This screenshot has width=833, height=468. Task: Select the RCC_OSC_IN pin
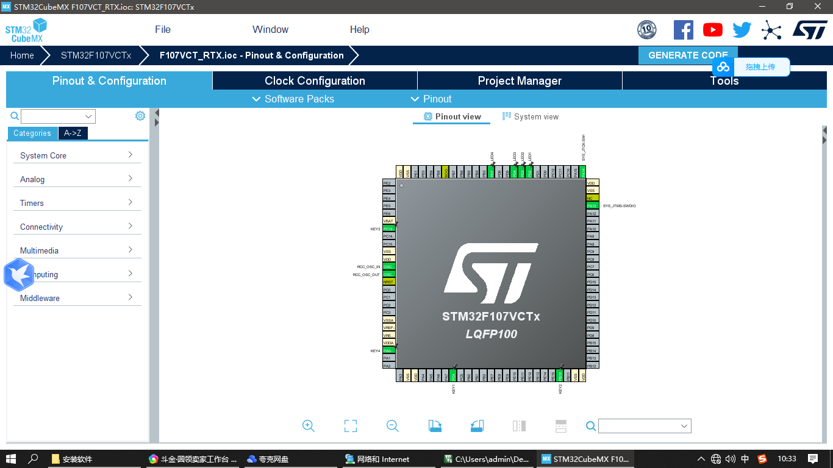388,267
